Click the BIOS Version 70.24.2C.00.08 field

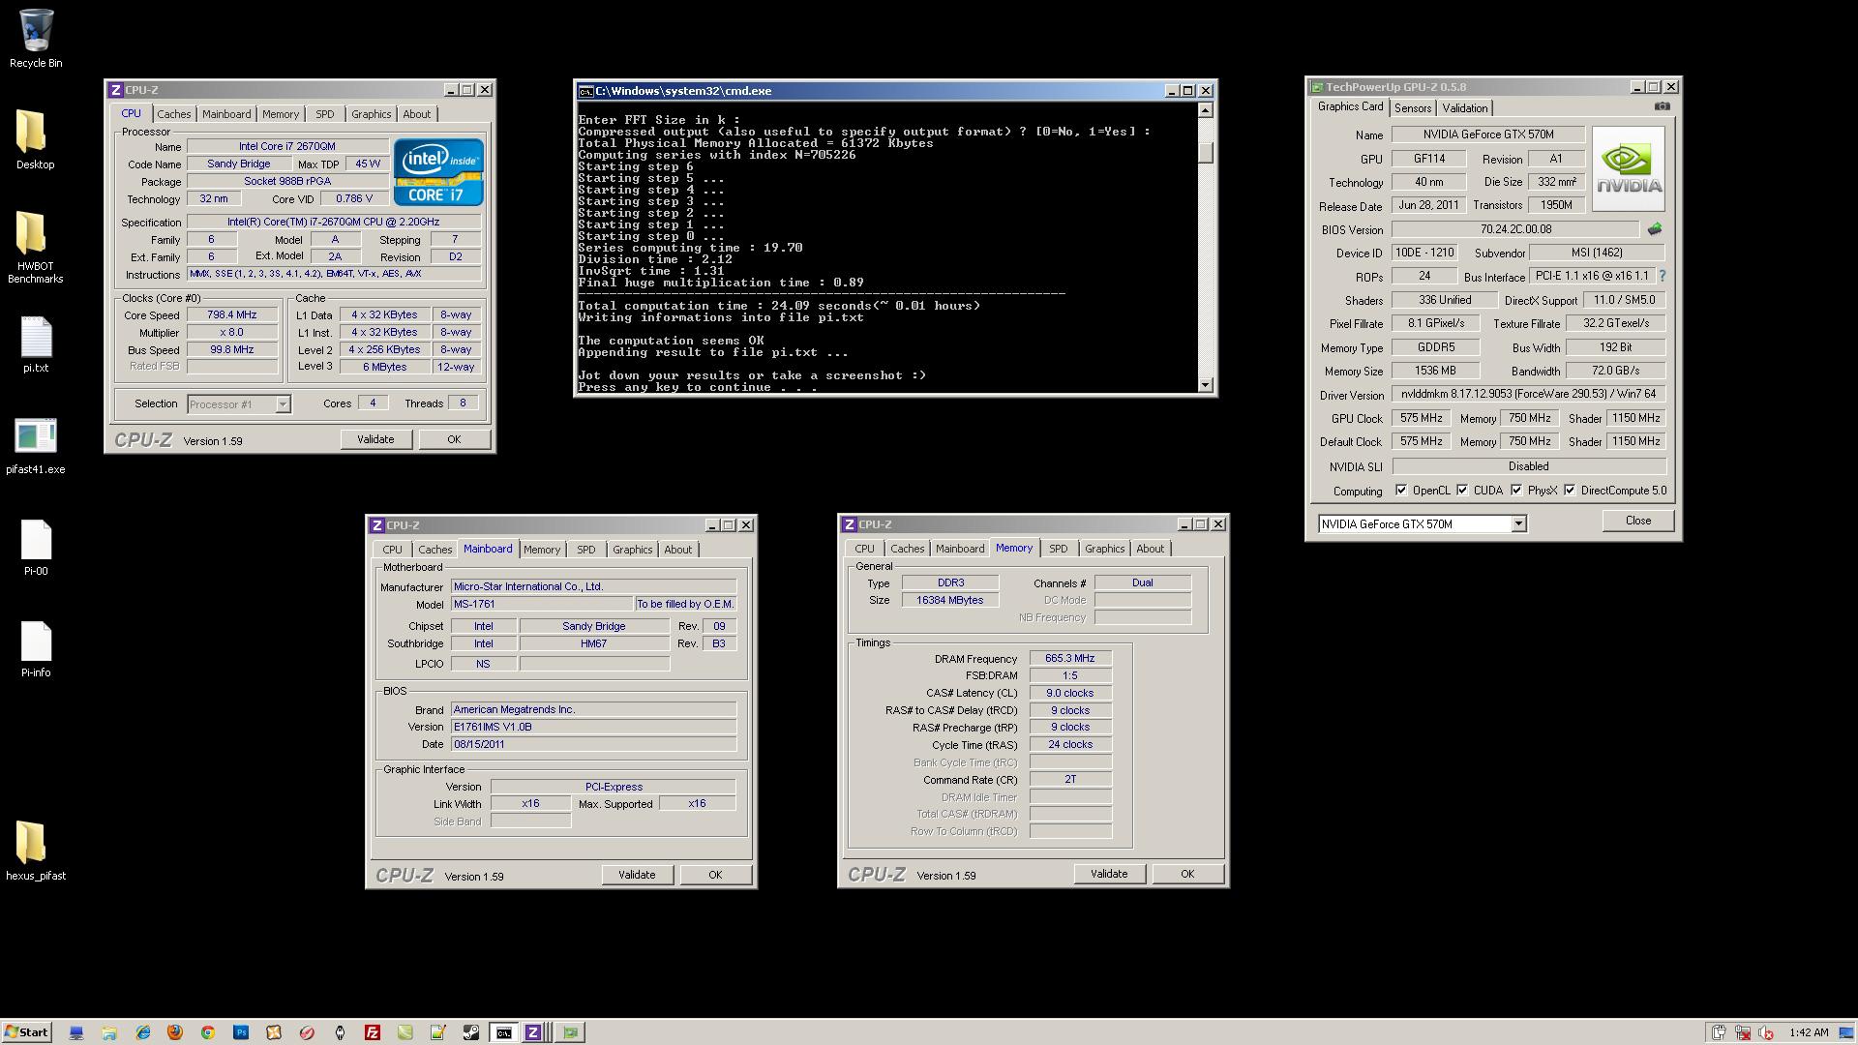[1515, 230]
